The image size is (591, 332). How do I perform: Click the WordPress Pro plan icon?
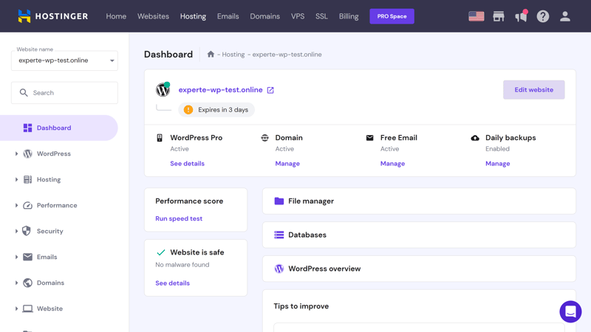tap(160, 138)
